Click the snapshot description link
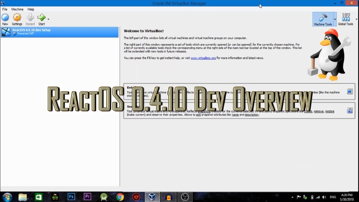Image resolution: width=359 pixels, height=202 pixels. pyautogui.click(x=252, y=115)
